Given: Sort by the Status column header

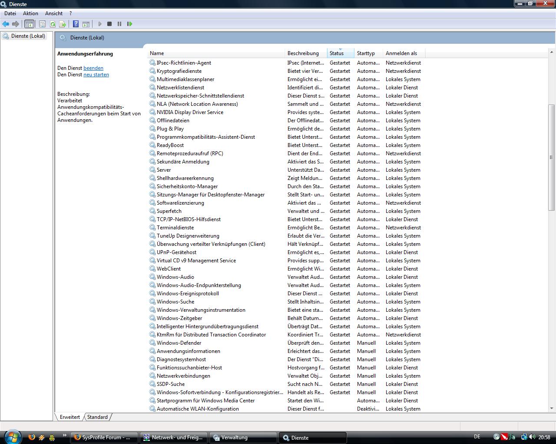Looking at the screenshot, I should click(341, 53).
